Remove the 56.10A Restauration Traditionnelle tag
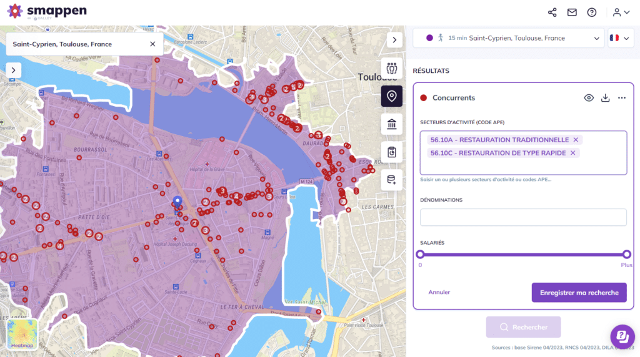This screenshot has width=640, height=357. click(x=576, y=140)
